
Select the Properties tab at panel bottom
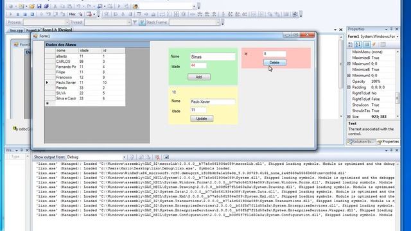point(389,142)
